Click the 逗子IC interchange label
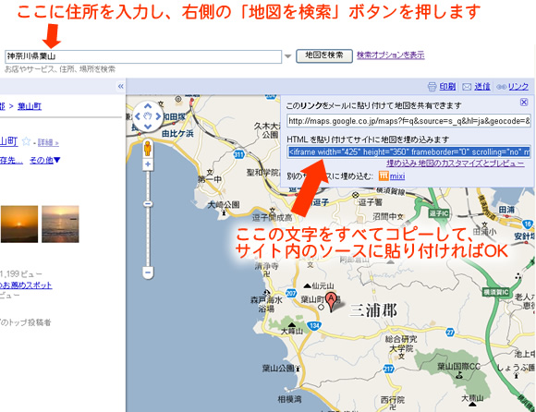Viewport: 536px width, 412px height. pyautogui.click(x=439, y=213)
